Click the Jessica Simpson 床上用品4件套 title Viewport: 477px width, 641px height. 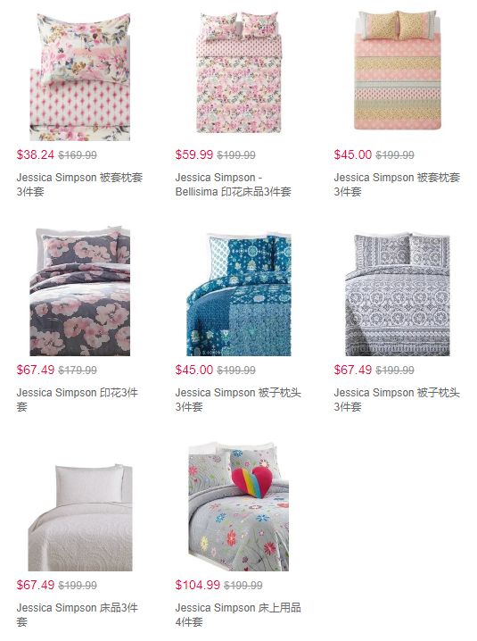[238, 614]
